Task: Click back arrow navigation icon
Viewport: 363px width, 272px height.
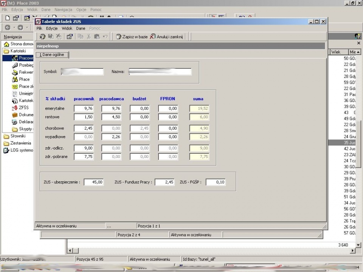Action: (8, 28)
